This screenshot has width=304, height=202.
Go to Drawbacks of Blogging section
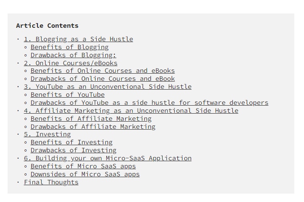73,55
